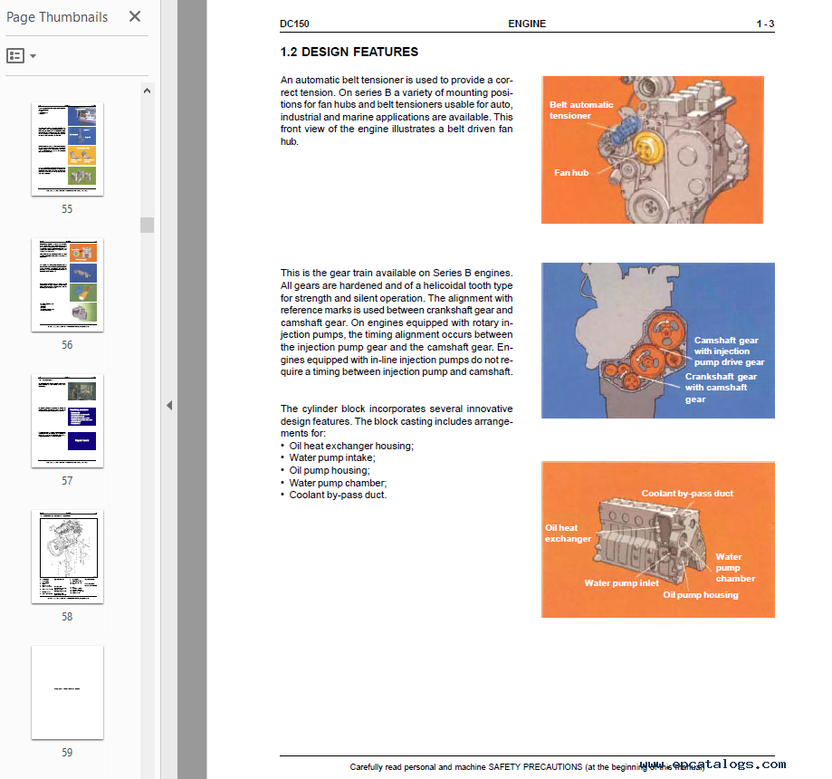Screen dimensions: 832x779
Task: Click the thumbnail panel scrollbar handle
Action: pyautogui.click(x=147, y=225)
